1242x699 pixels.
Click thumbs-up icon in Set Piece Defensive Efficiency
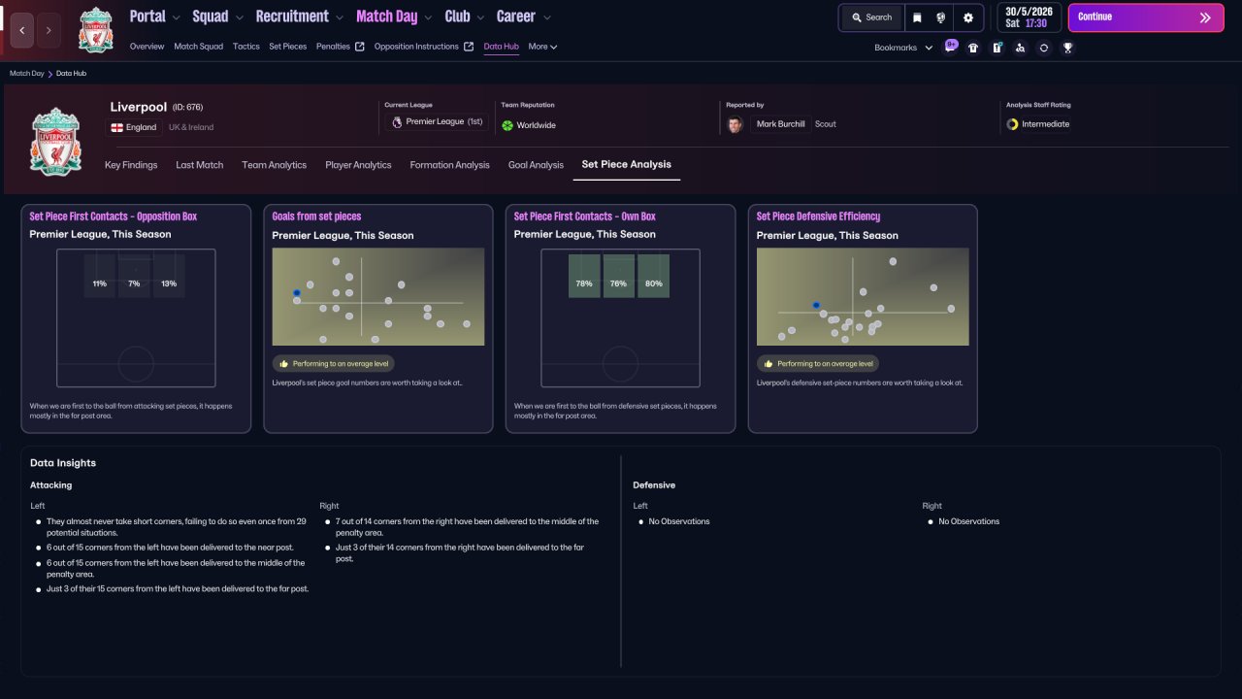point(768,364)
